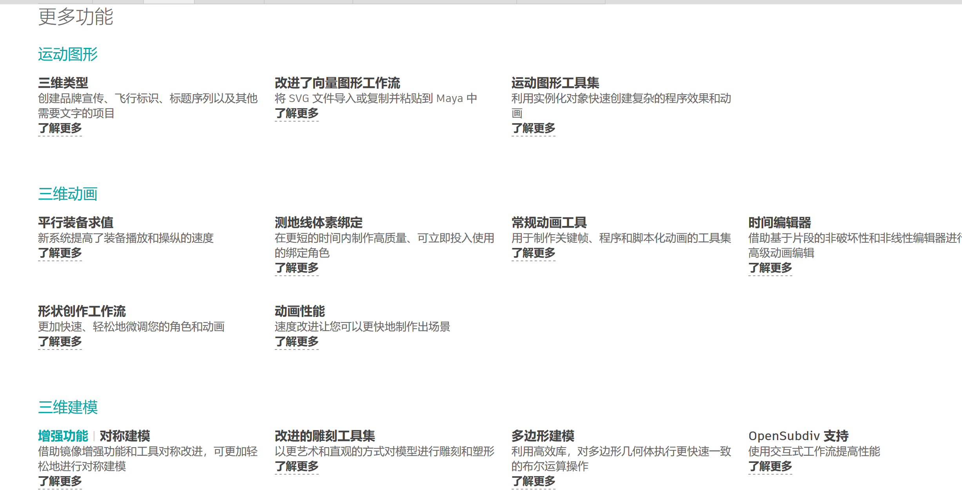This screenshot has width=962, height=497.
Task: Click 了解更多 under 形状创作工作流
Action: coord(60,342)
